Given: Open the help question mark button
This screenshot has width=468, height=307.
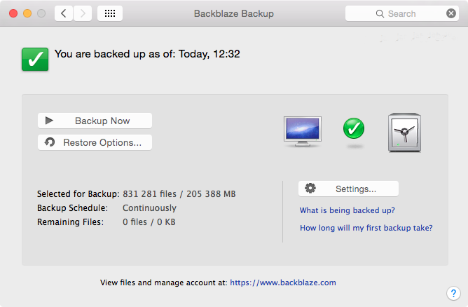Looking at the screenshot, I should tap(453, 293).
